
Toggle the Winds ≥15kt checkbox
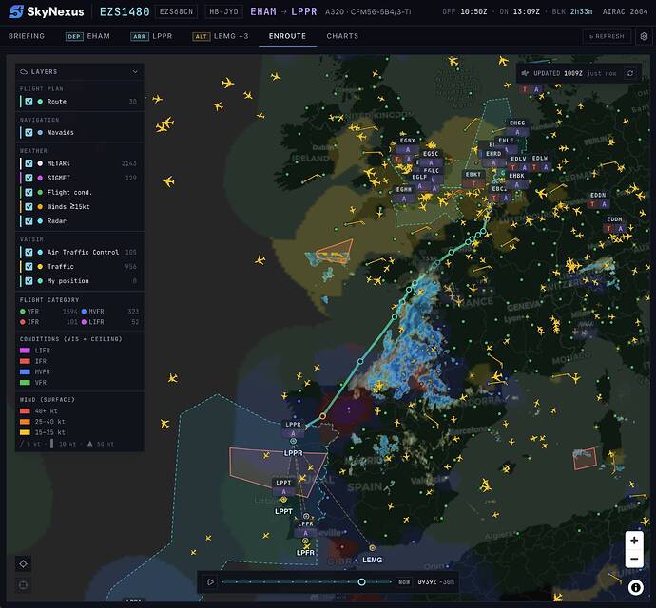pyautogui.click(x=29, y=206)
